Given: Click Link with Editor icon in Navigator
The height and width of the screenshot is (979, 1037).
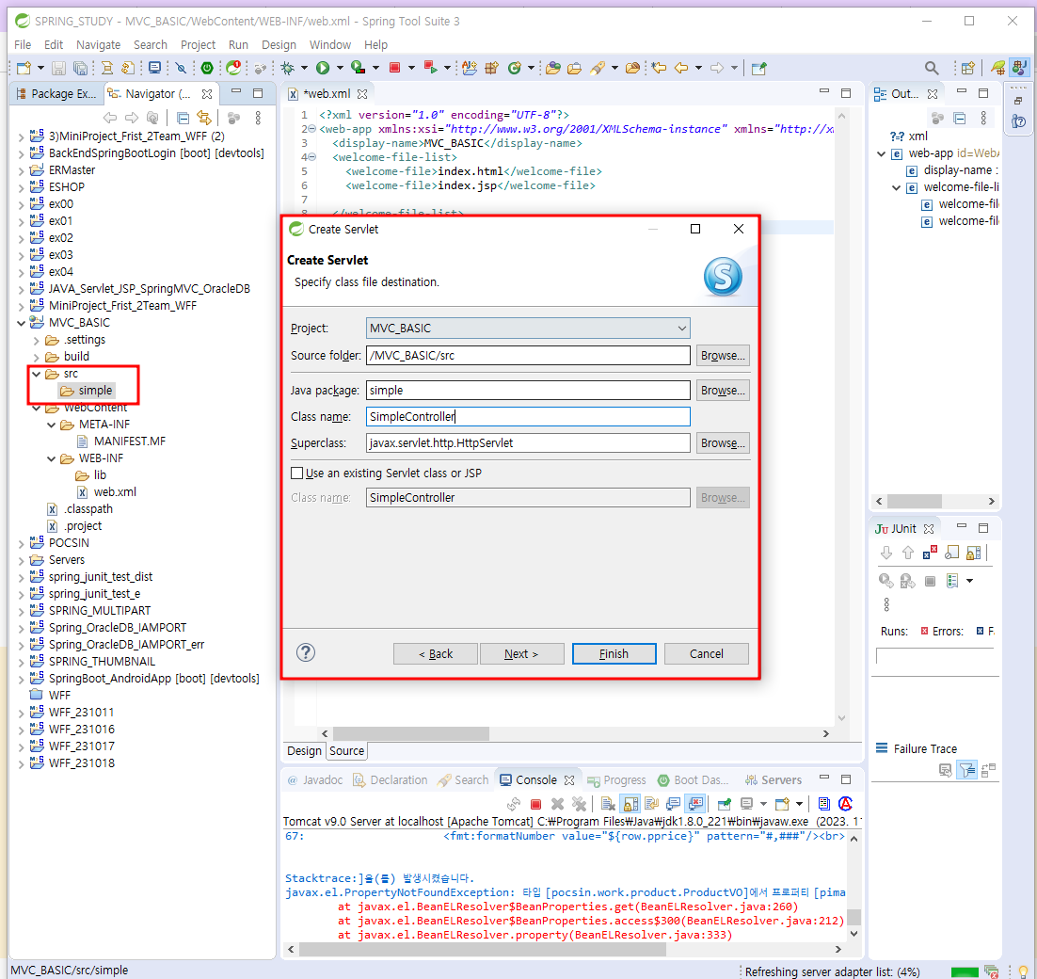Looking at the screenshot, I should pos(203,118).
